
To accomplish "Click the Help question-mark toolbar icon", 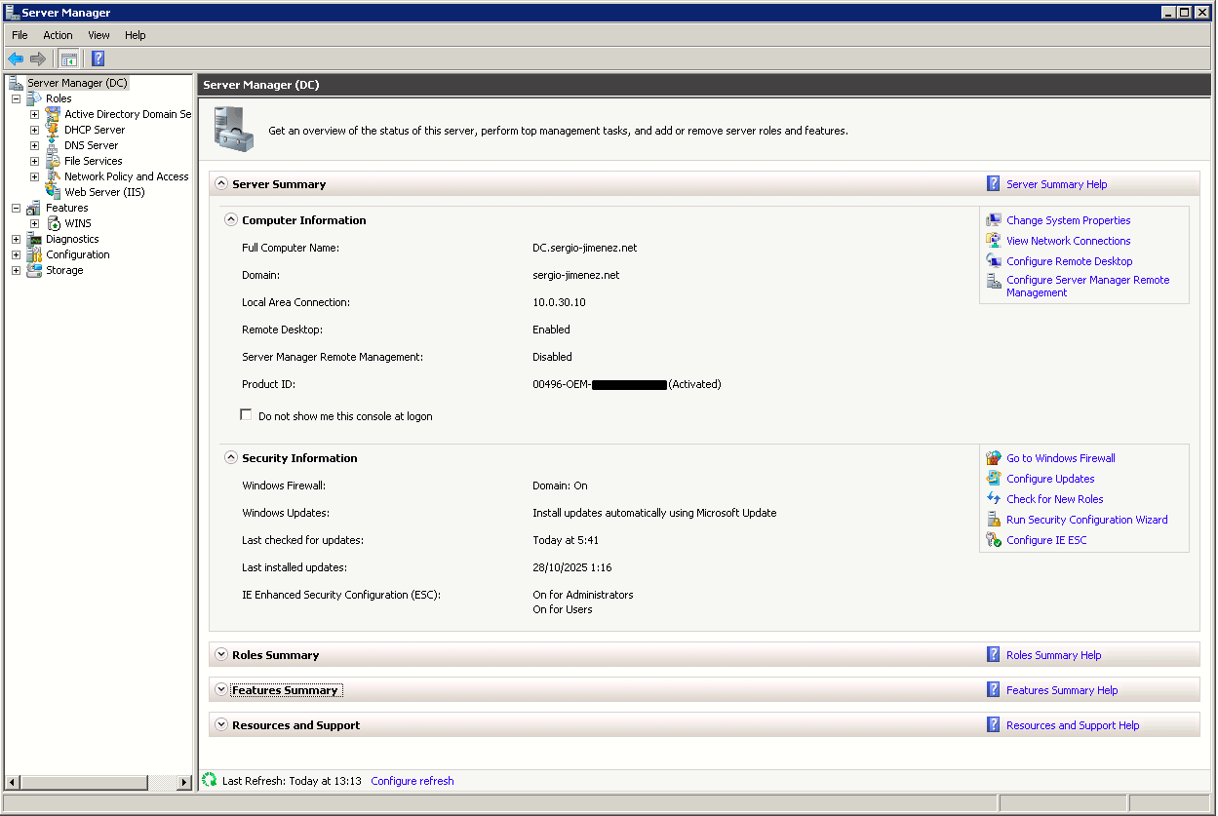I will point(98,58).
